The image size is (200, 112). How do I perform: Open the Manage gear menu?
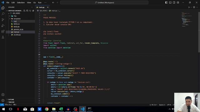pos(3,100)
